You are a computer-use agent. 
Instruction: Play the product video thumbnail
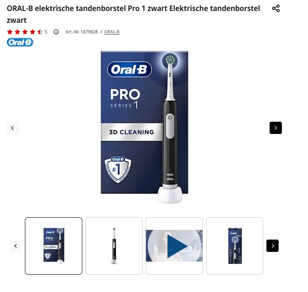[x=174, y=246]
